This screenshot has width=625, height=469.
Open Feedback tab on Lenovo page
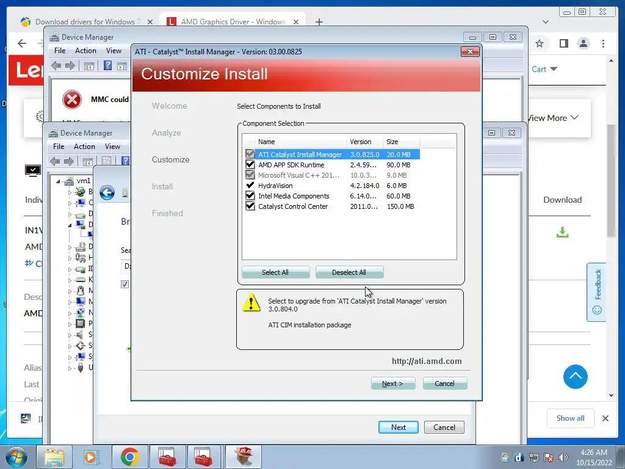click(x=597, y=291)
